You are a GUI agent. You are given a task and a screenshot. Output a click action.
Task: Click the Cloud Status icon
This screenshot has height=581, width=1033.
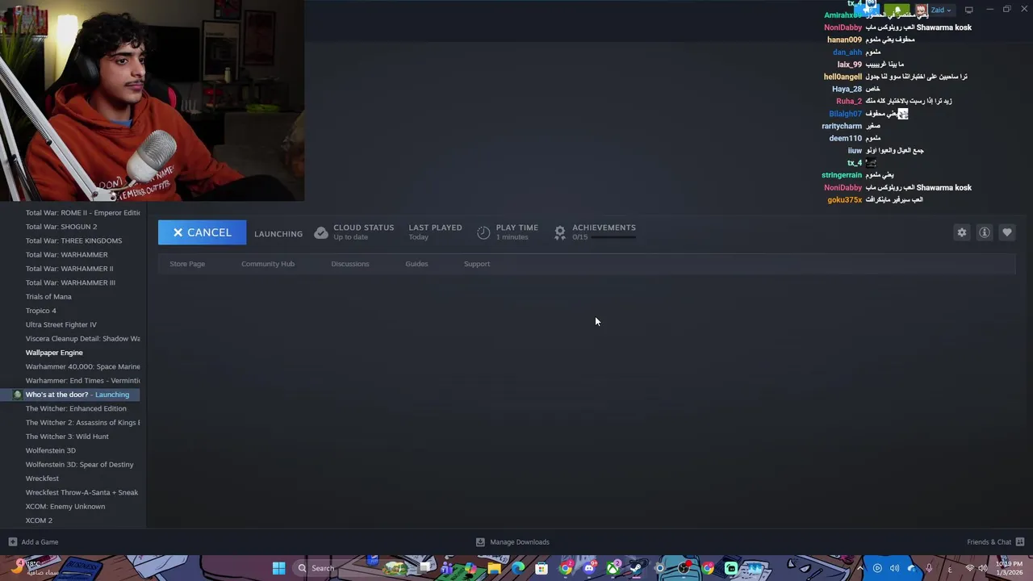321,232
